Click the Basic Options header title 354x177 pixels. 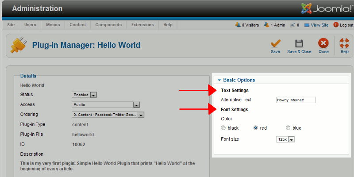click(239, 80)
